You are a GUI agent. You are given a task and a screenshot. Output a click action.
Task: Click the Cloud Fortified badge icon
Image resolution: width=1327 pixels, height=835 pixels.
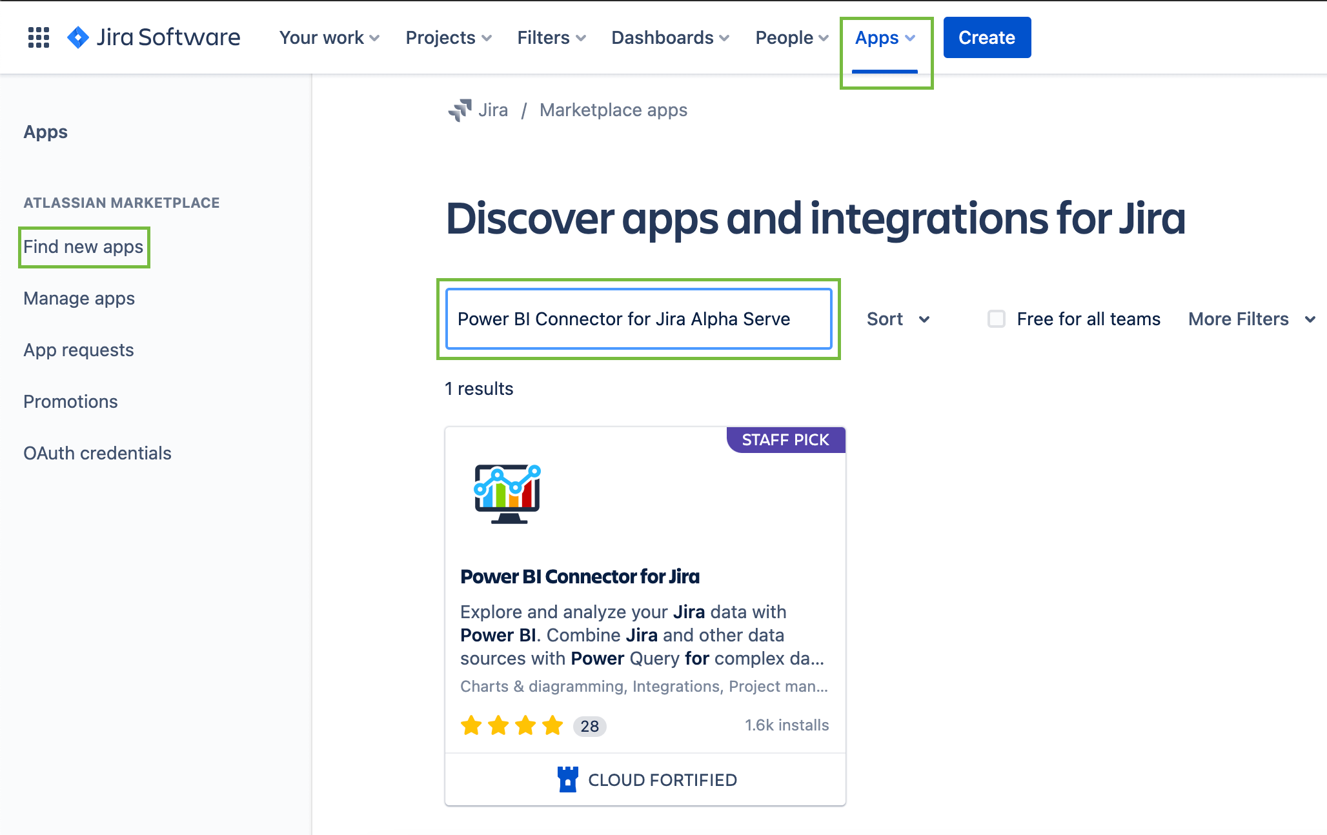click(567, 779)
